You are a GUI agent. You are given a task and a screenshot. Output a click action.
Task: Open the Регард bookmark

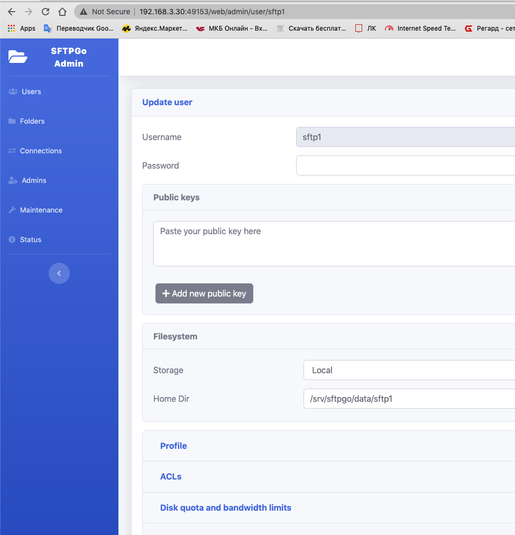click(x=490, y=29)
